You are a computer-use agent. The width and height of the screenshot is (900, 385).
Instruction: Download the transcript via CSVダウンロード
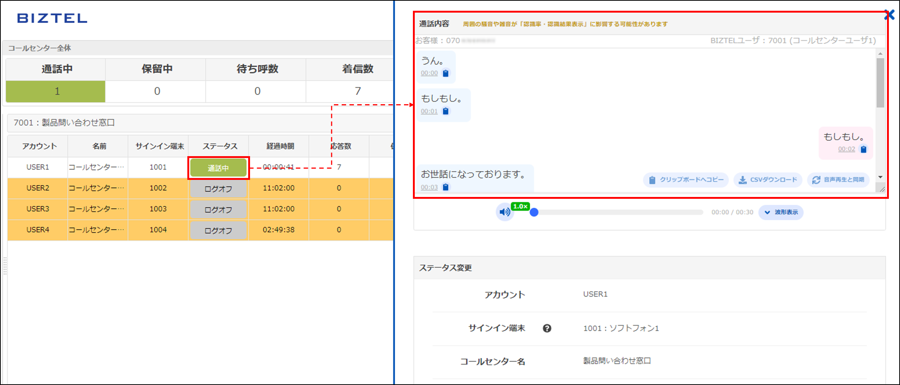(768, 180)
